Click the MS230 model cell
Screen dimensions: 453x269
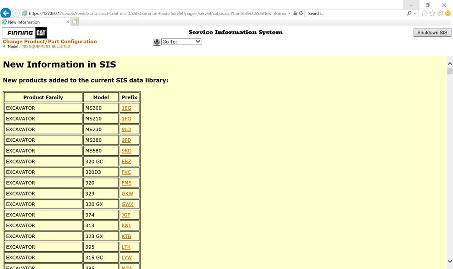(x=101, y=130)
